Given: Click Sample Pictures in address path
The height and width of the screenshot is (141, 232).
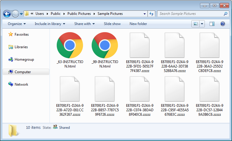Looking at the screenshot, I should pos(110,14).
